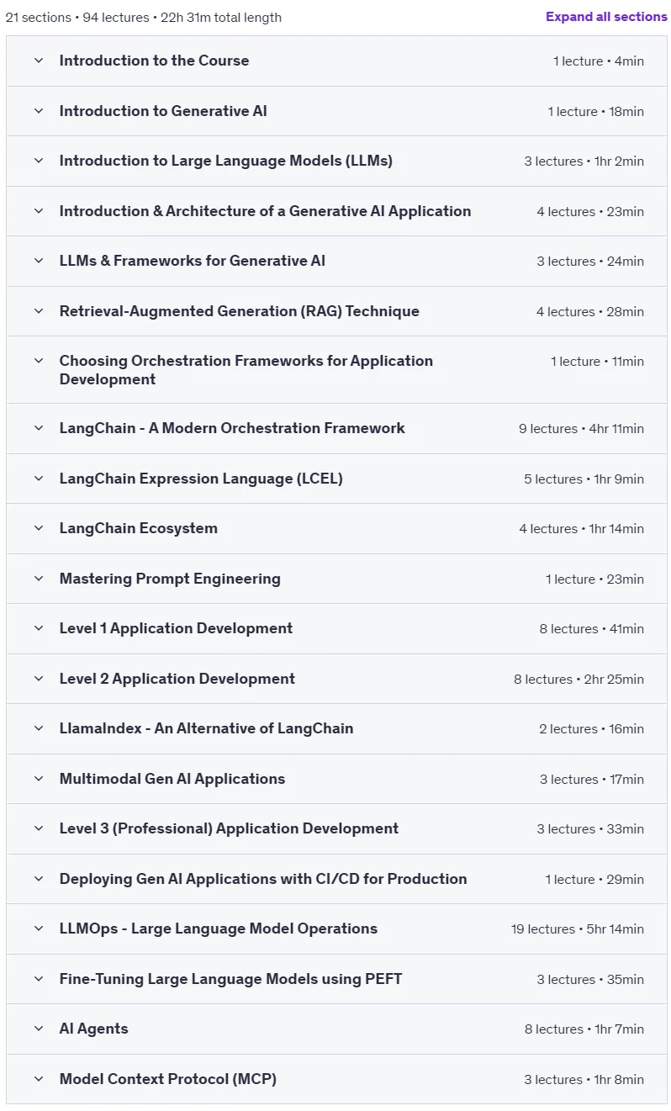Click the Level 2 Application Development title
This screenshot has height=1111, width=671.
pos(177,679)
